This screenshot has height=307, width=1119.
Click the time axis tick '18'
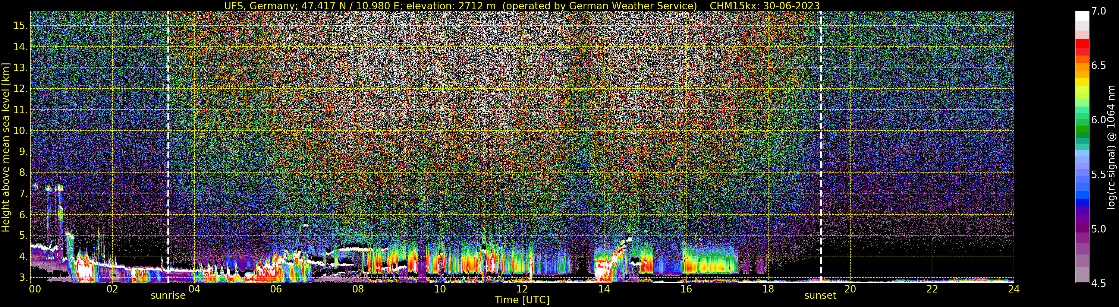pyautogui.click(x=768, y=289)
